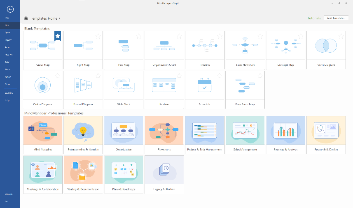Image resolution: width=353 pixels, height=208 pixels.
Task: Click the Add Template button
Action: point(336,18)
